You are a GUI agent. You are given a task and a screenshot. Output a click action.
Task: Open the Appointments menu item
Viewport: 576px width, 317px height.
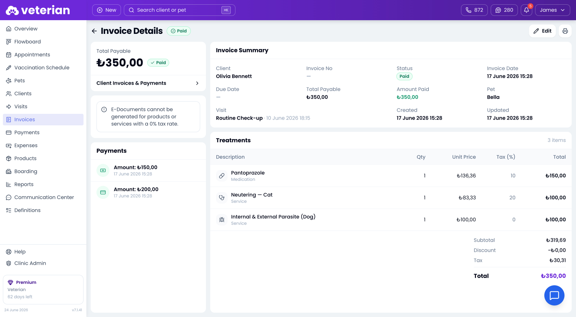(x=43, y=55)
